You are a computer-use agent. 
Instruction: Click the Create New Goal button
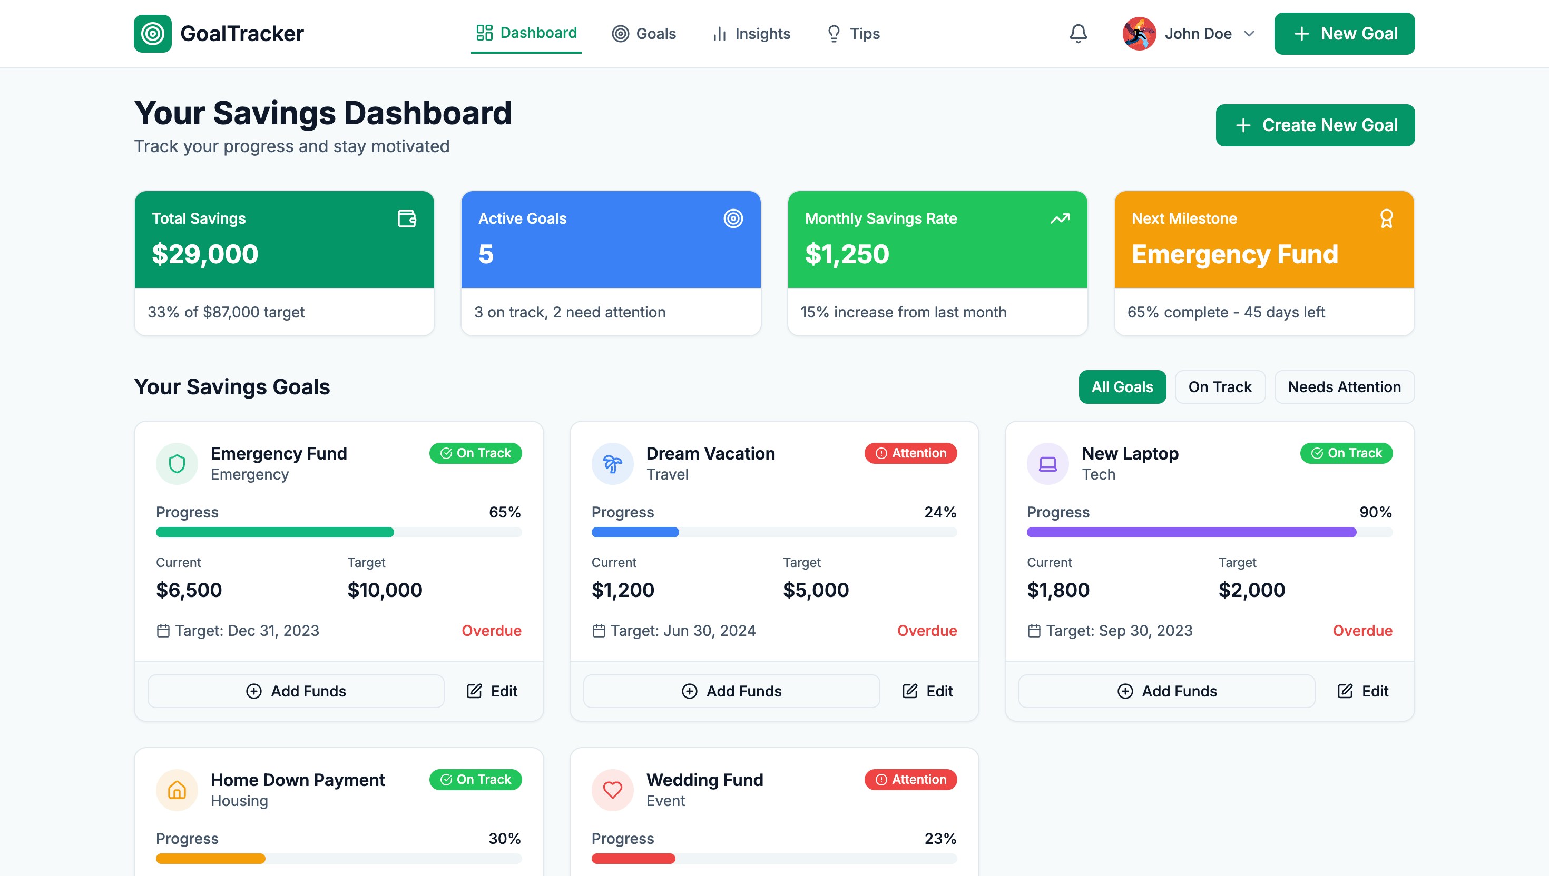[x=1315, y=125]
